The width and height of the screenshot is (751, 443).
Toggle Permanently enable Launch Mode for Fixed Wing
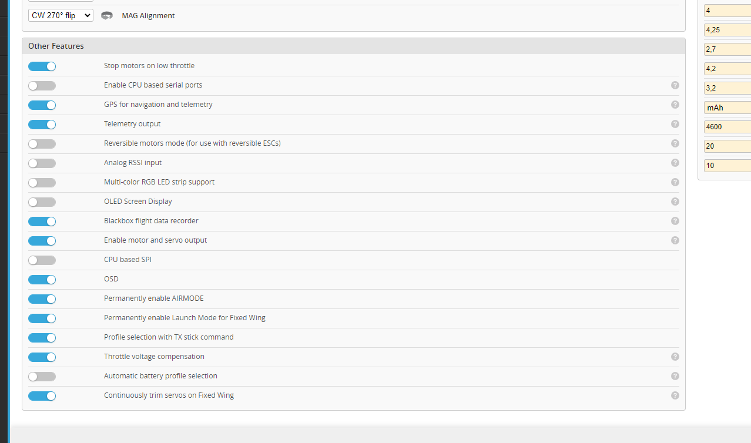[x=42, y=318]
